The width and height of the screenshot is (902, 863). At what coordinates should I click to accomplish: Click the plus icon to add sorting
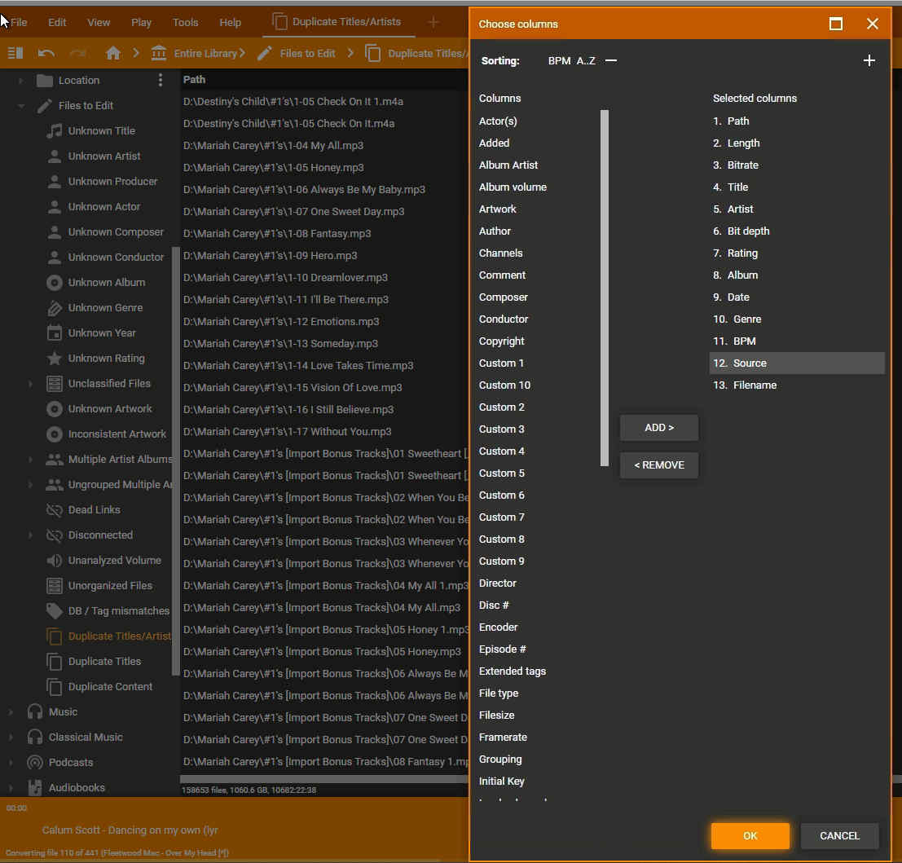(x=869, y=60)
